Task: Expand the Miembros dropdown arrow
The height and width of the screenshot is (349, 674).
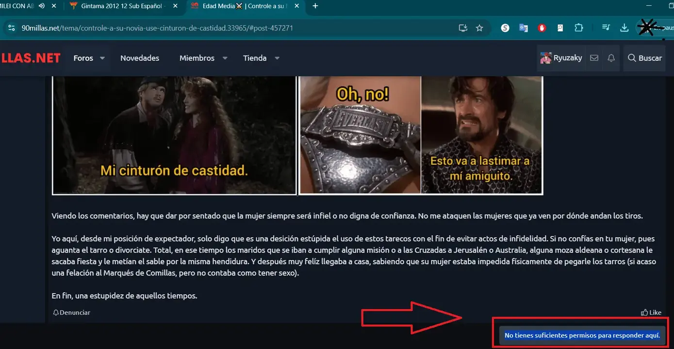Action: tap(225, 58)
